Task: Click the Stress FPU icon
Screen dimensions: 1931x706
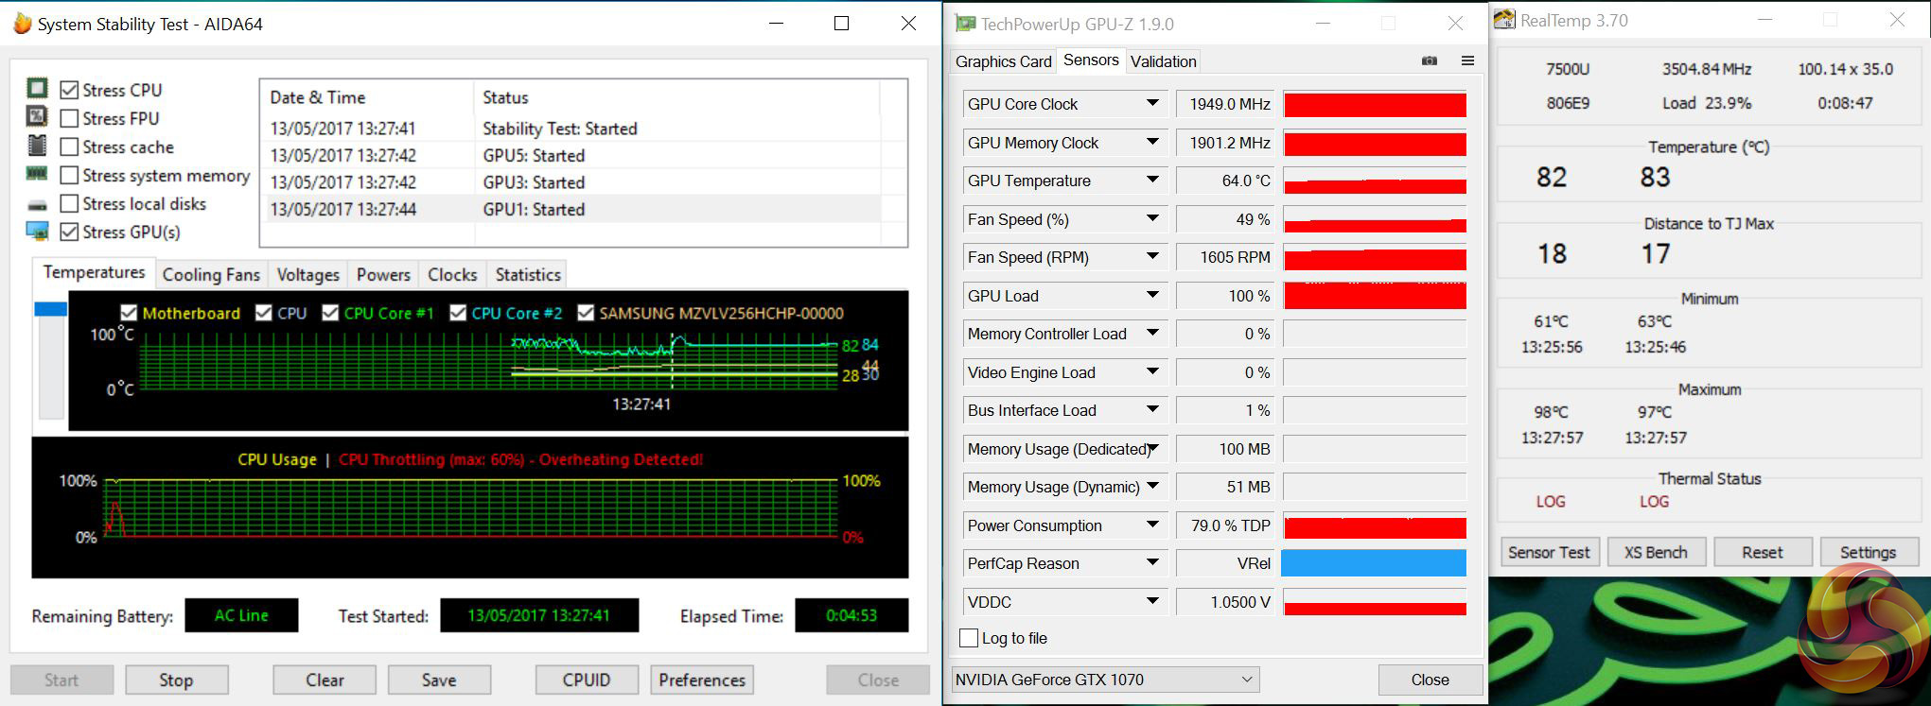Action: (37, 117)
